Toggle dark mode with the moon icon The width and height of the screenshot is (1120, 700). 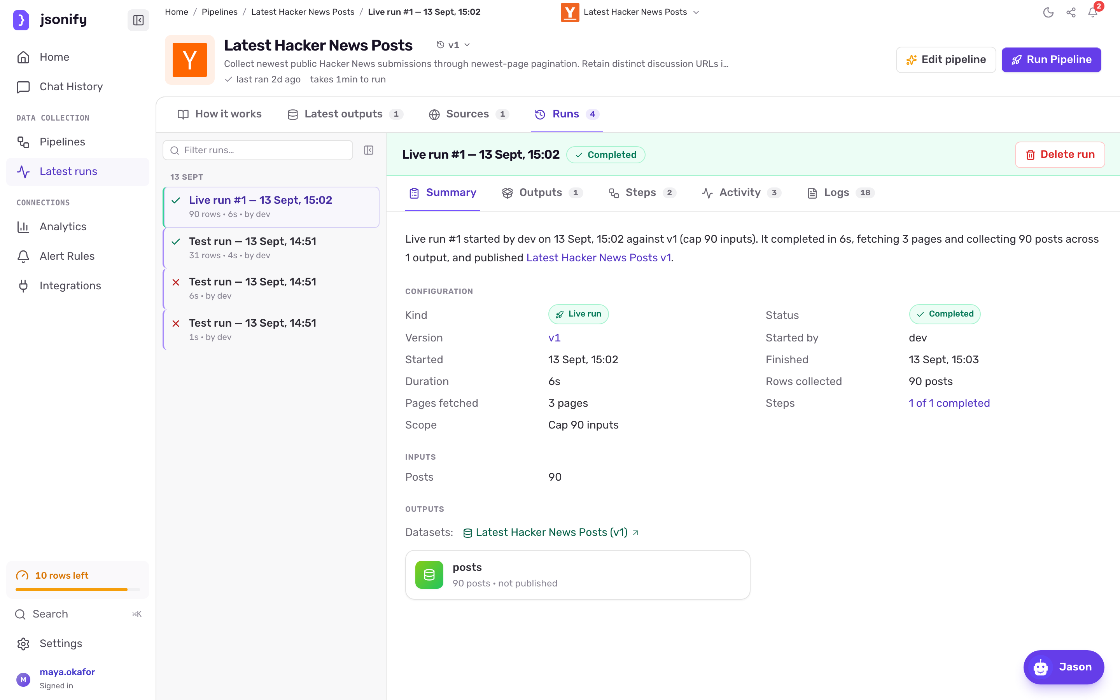pyautogui.click(x=1048, y=12)
